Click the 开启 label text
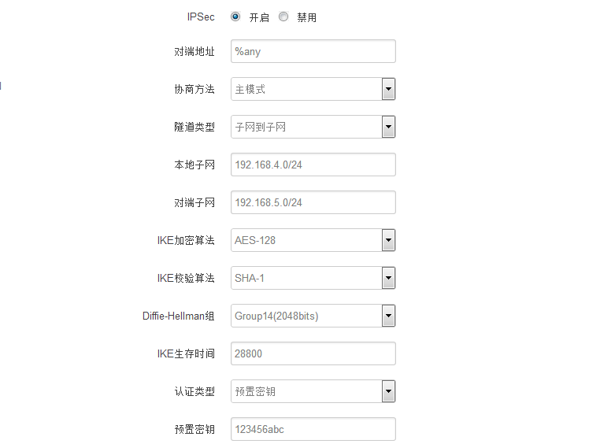This screenshot has height=444, width=600. tap(259, 17)
